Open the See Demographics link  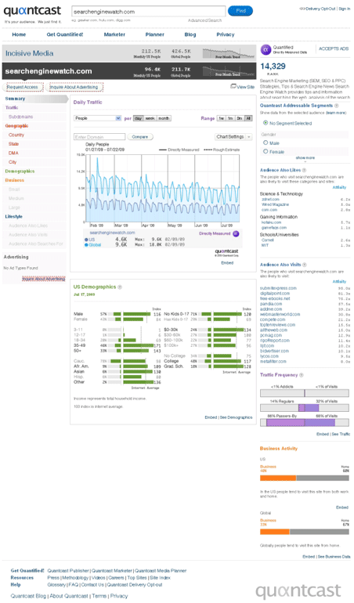point(237,417)
